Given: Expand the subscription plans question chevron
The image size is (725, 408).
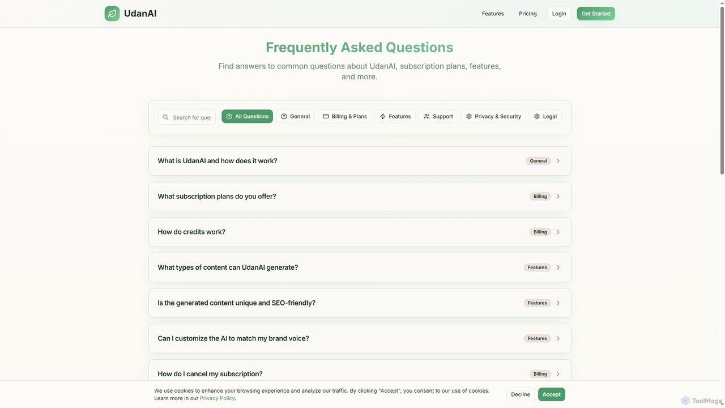Looking at the screenshot, I should click(558, 197).
